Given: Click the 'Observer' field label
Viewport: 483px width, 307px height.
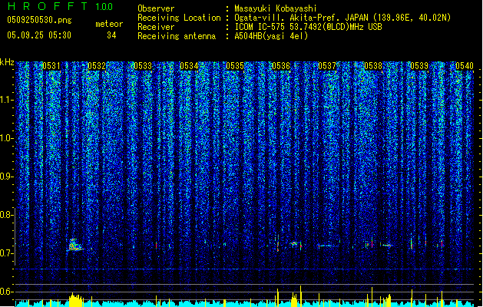Looking at the screenshot, I should [156, 8].
